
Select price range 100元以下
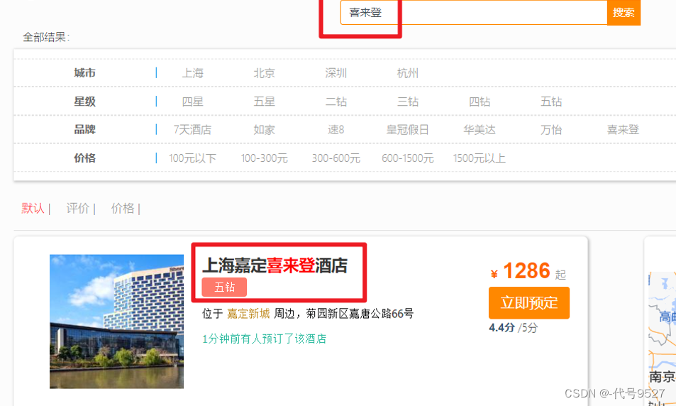192,158
